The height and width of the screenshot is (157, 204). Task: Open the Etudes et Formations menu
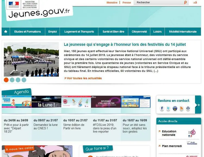(27, 32)
